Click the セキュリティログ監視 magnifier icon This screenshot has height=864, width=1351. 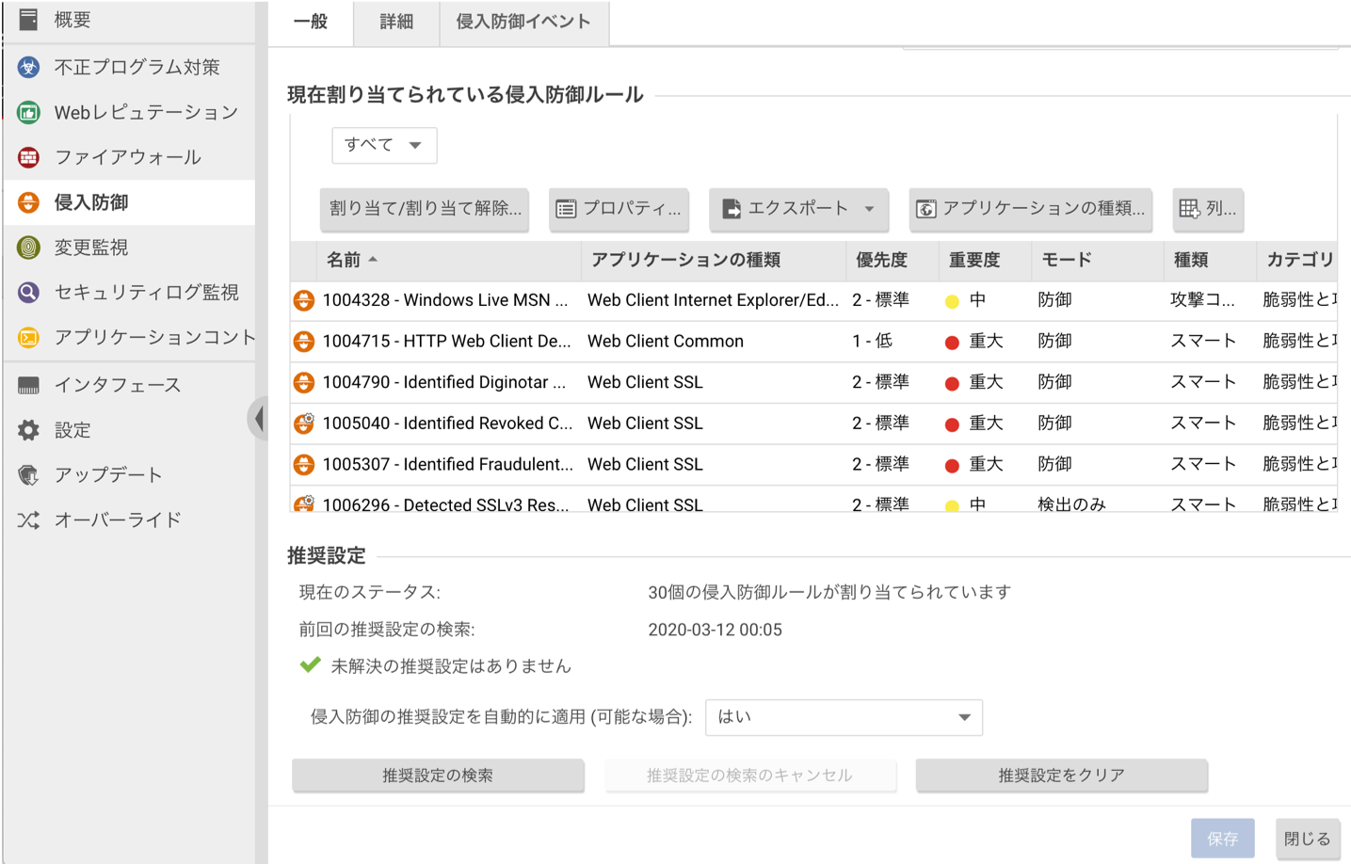[x=28, y=293]
